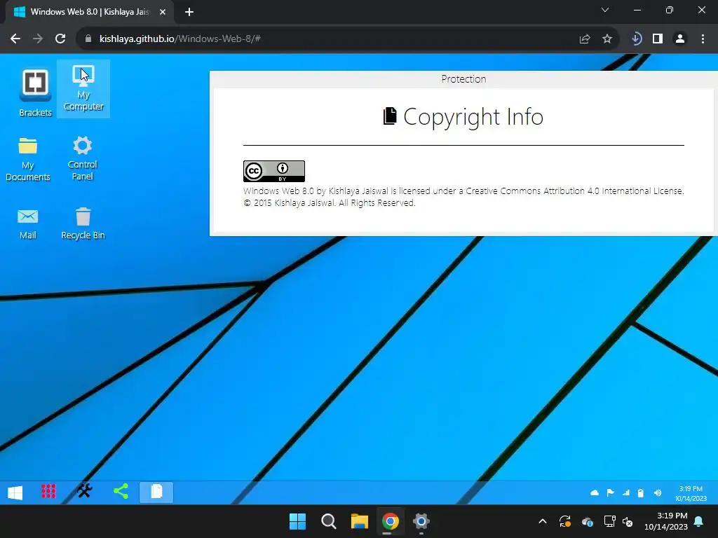Open the Recycle Bin icon
The height and width of the screenshot is (538, 718).
coord(83,223)
